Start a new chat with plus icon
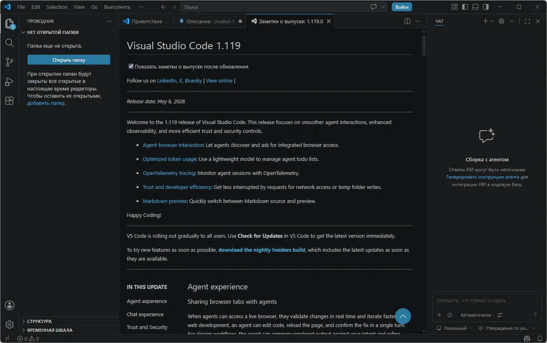This screenshot has height=343, width=547. 485,21
